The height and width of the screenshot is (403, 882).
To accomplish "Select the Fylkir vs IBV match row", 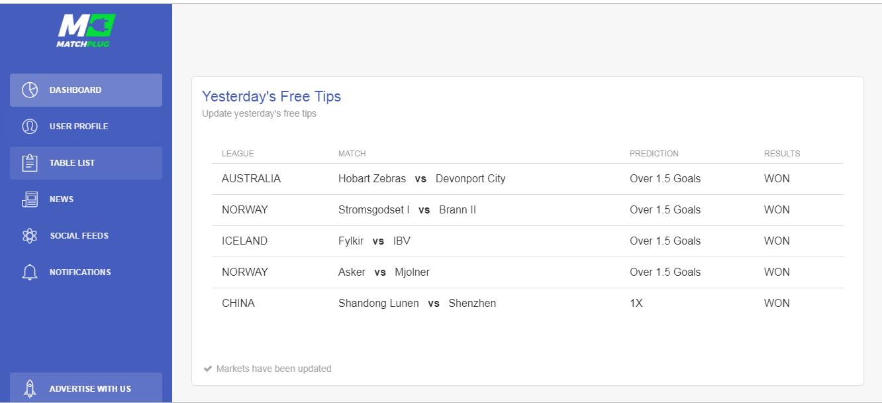I will 528,241.
